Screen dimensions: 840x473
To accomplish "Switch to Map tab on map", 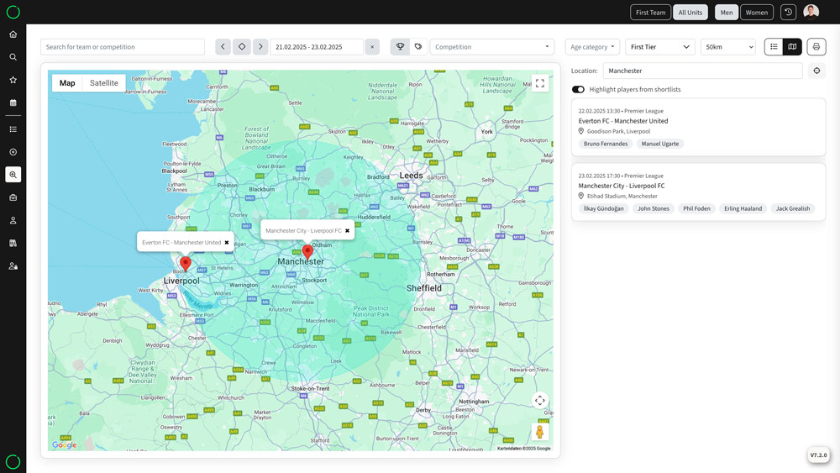I will point(67,83).
